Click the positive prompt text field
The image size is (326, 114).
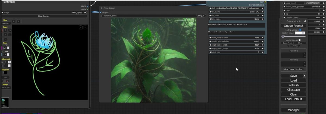(236, 25)
